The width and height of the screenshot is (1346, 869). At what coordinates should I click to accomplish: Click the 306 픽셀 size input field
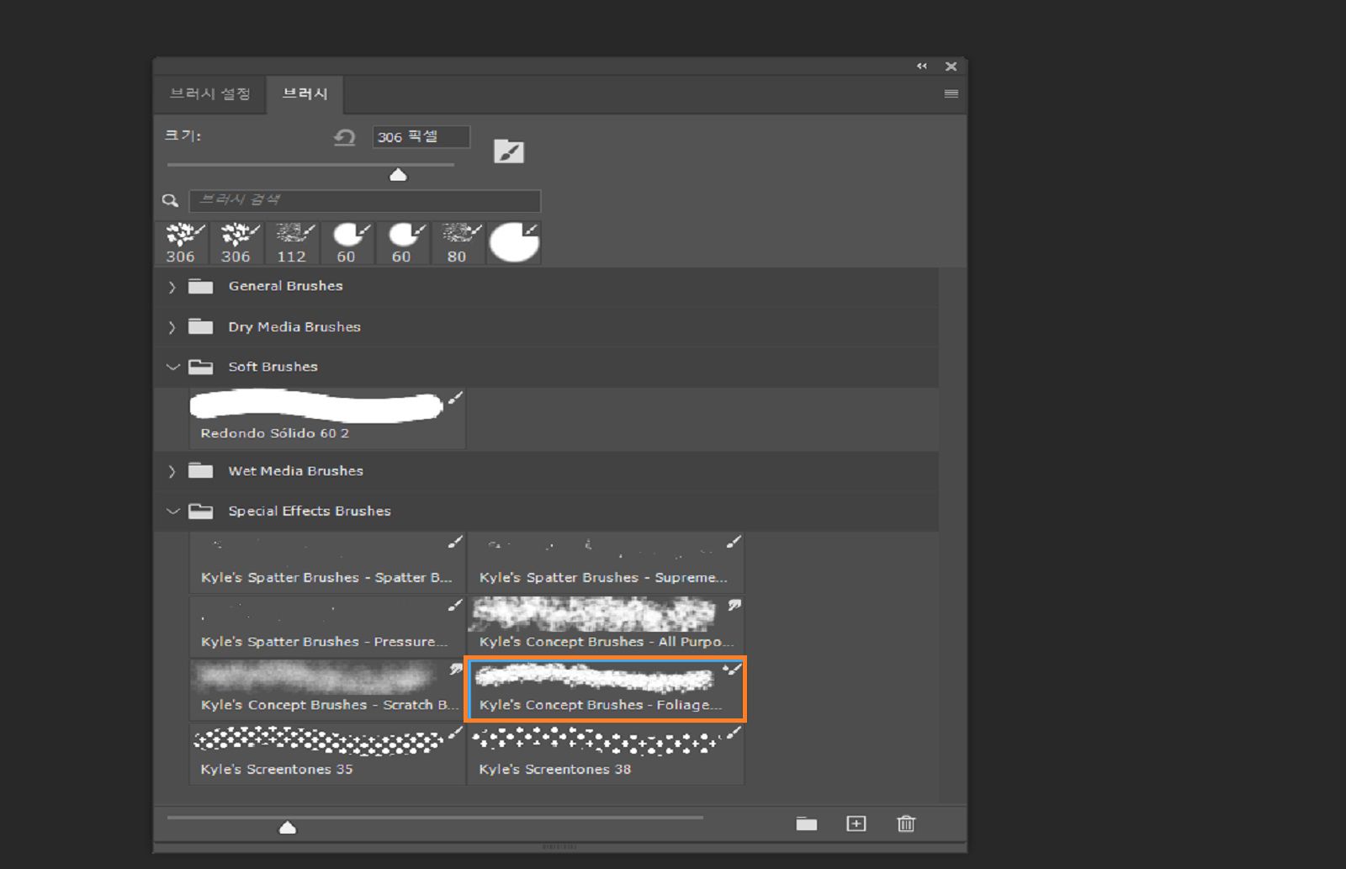[x=421, y=136]
